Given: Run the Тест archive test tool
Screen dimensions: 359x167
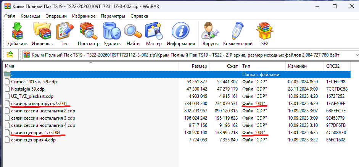Looking at the screenshot, I should click(x=65, y=34).
